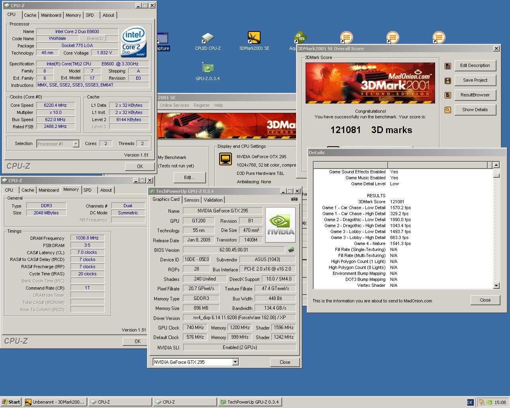The image size is (510, 408).
Task: Click the BIOS save chip icon in GPU-Z
Action: tap(291, 250)
